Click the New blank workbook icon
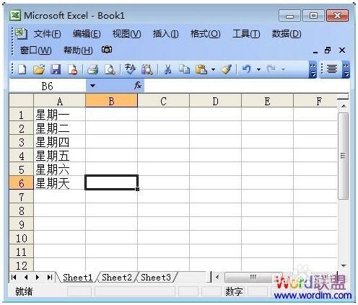The height and width of the screenshot is (305, 358). tap(22, 70)
